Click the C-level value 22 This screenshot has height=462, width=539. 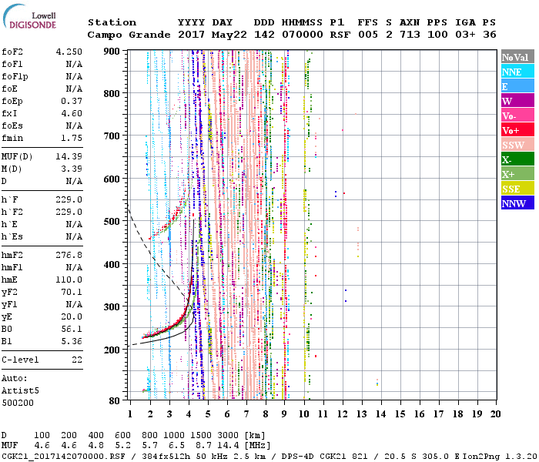tap(77, 360)
